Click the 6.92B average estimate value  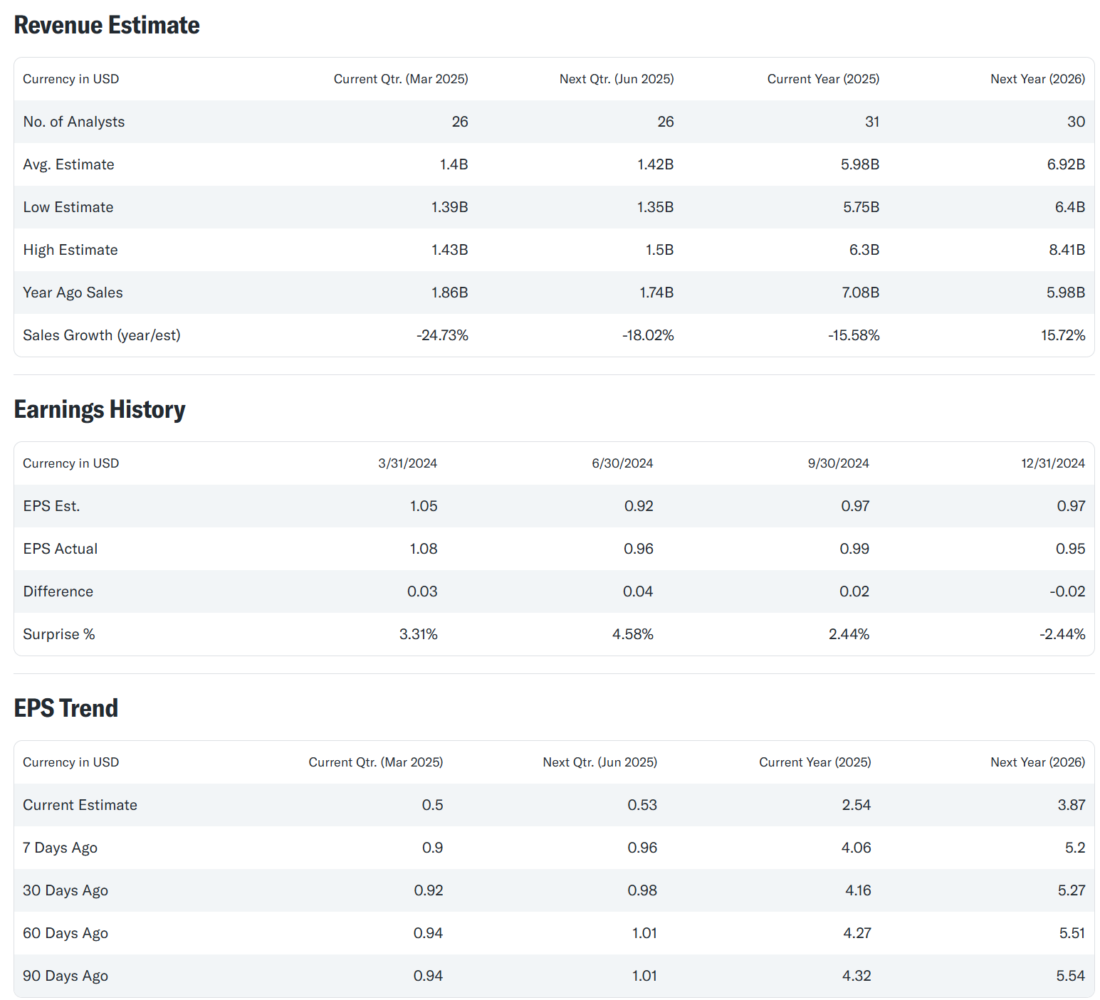coord(1066,164)
